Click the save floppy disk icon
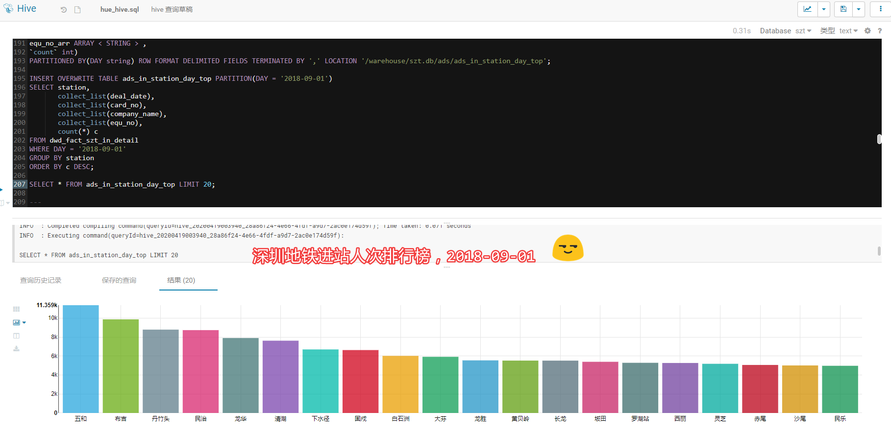The image size is (891, 436). [x=843, y=9]
